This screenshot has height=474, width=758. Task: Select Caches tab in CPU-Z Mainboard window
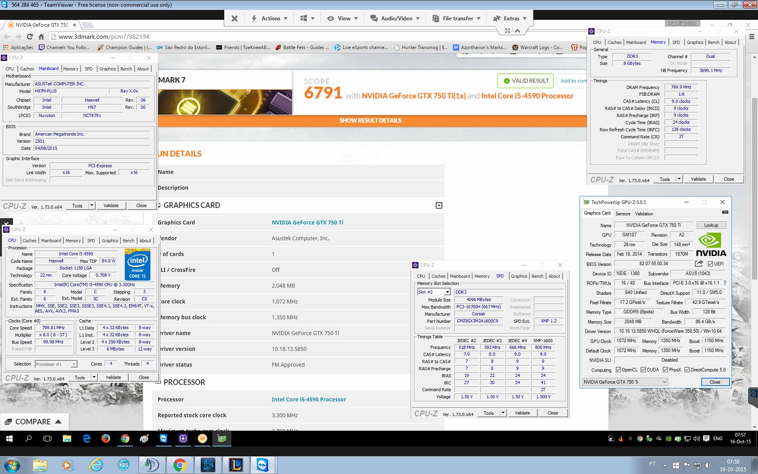(x=27, y=69)
